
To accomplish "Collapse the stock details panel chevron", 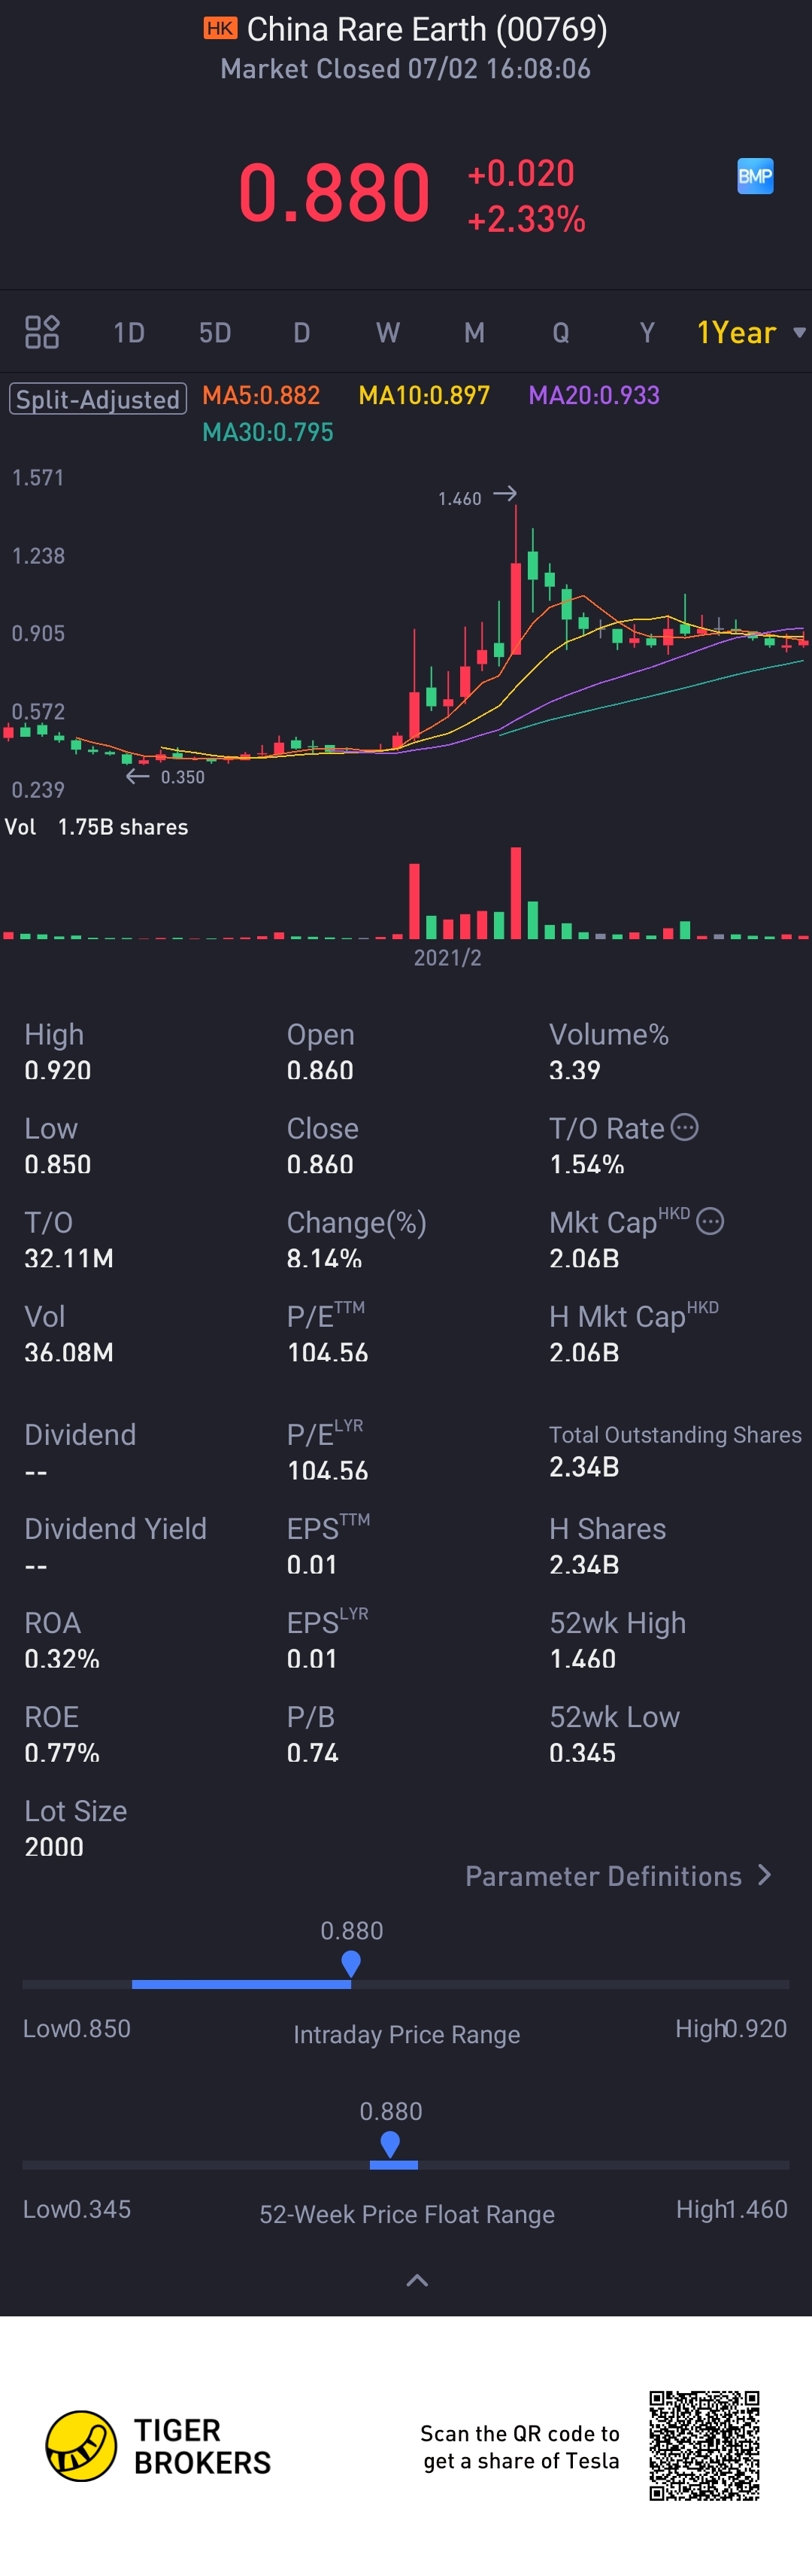I will [x=417, y=2280].
